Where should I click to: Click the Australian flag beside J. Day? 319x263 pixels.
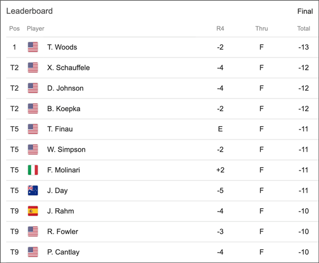tap(33, 191)
